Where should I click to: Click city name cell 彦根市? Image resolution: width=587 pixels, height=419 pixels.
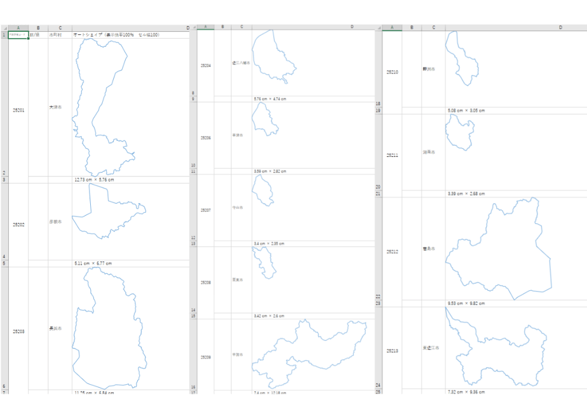click(x=60, y=222)
